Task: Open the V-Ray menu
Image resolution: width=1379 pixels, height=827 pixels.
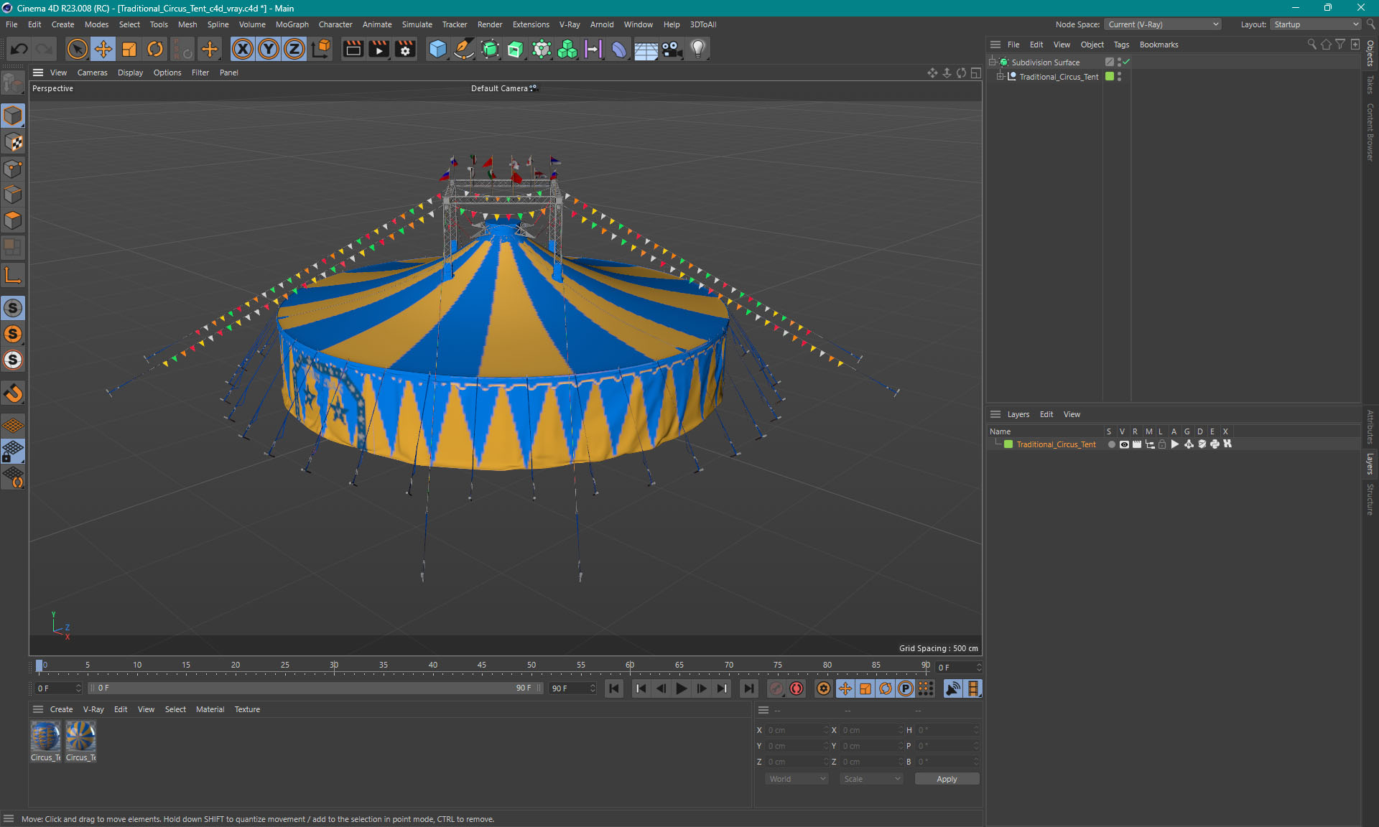Action: pos(570,24)
